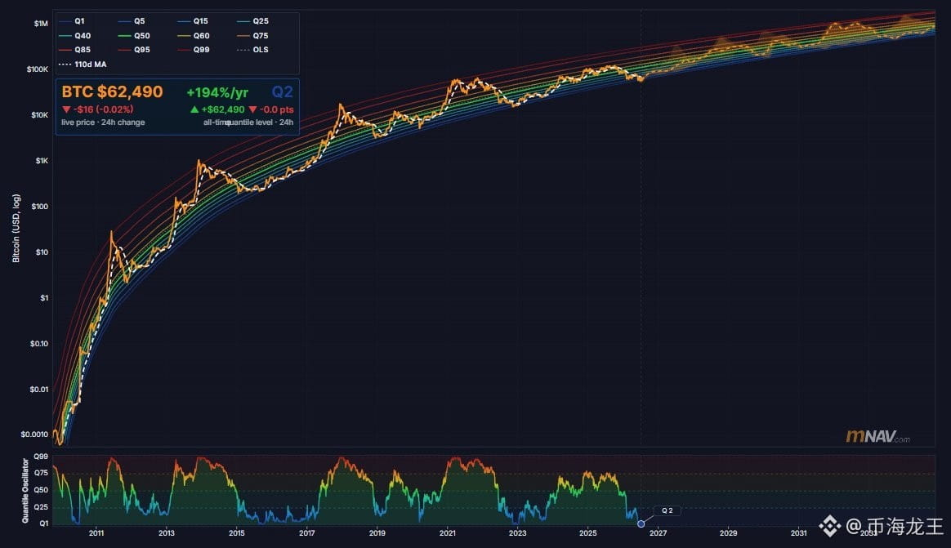
Task: Click the +$62,490 all-time value
Action: [x=222, y=109]
